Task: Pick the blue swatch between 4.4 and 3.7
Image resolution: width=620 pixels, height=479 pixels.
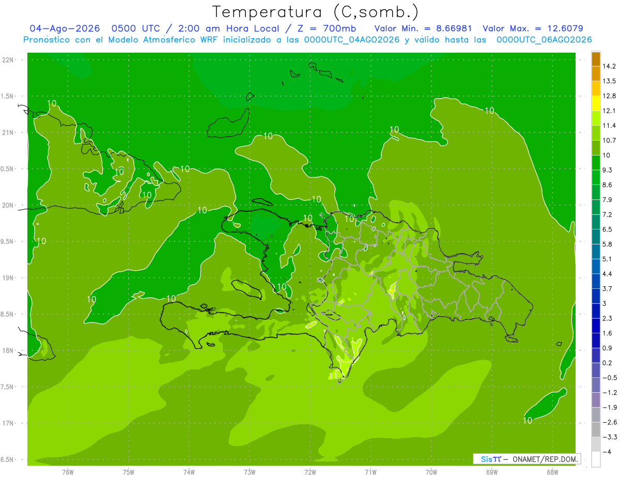Action: pyautogui.click(x=596, y=281)
